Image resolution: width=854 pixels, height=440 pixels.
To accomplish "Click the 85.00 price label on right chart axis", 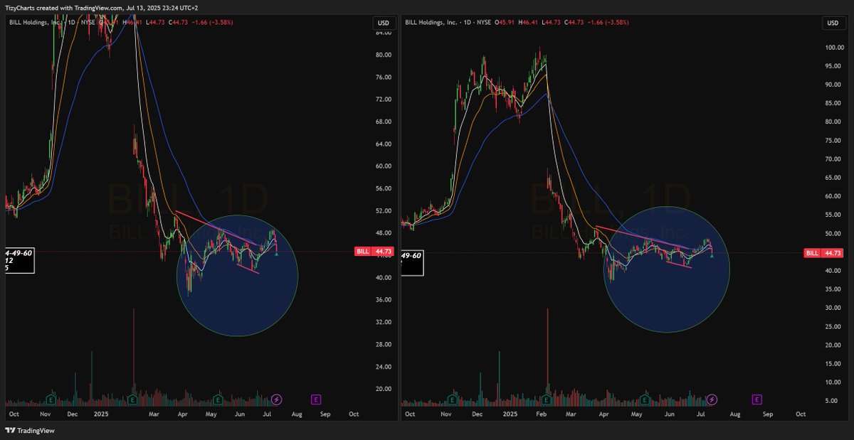I will [x=833, y=103].
